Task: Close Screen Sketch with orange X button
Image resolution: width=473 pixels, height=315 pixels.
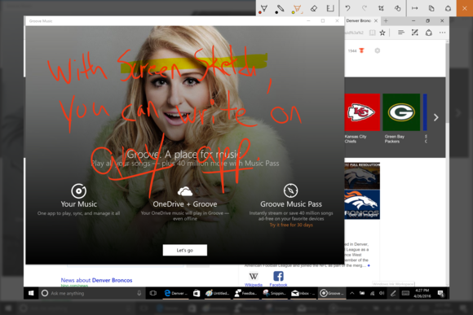Action: 465,8
